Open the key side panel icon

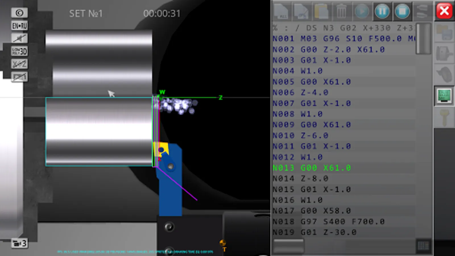(444, 117)
